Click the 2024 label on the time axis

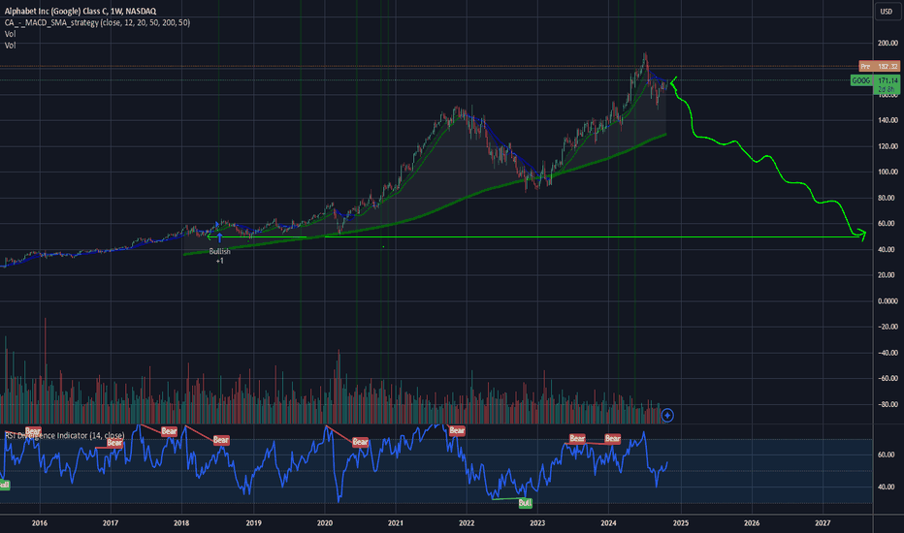point(608,523)
